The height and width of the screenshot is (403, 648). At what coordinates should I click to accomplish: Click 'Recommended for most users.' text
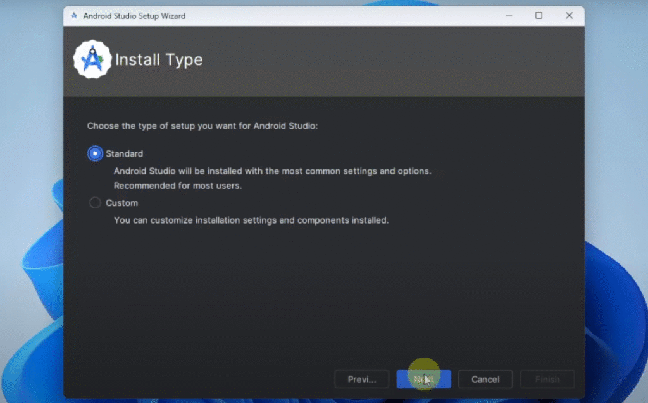point(178,186)
